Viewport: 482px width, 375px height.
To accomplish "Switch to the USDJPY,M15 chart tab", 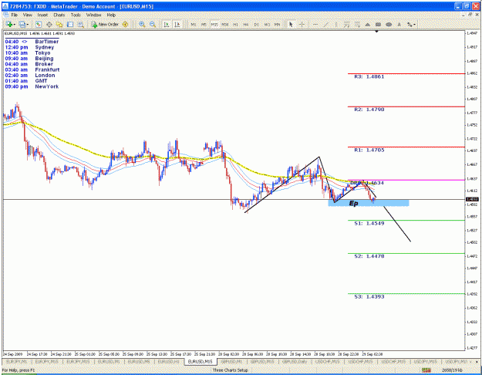I will (x=425, y=362).
